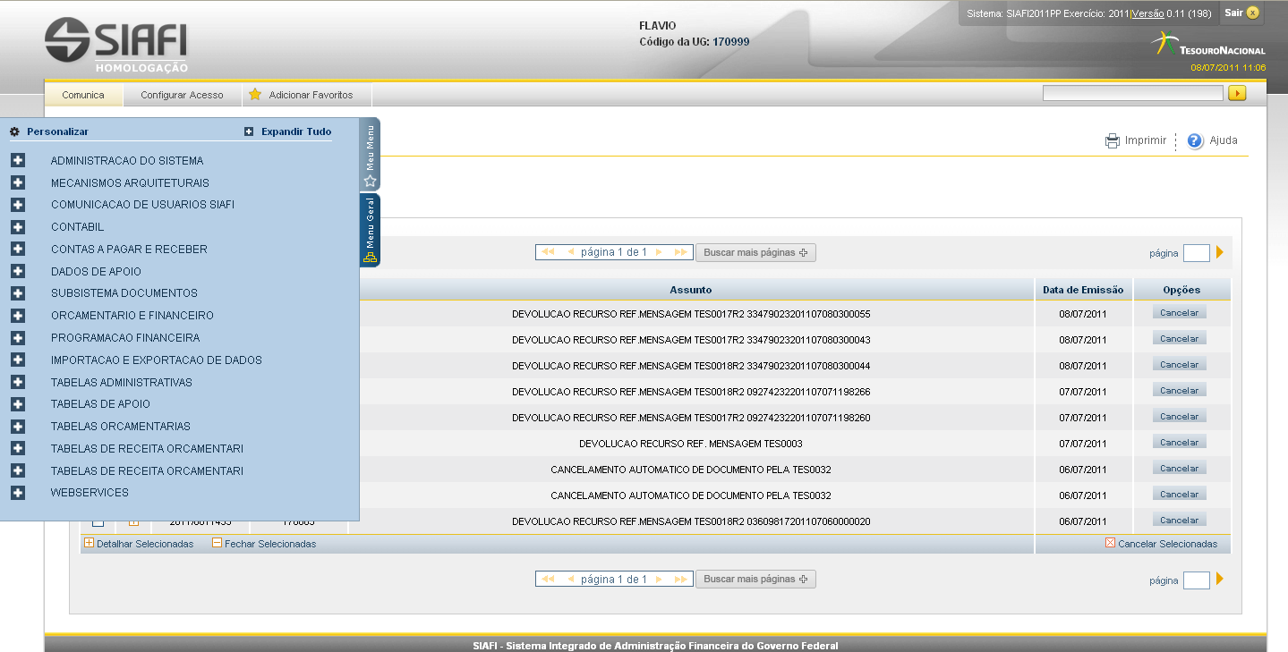Cancel the message ending in 000020
This screenshot has width=1288, height=652.
(x=1180, y=521)
